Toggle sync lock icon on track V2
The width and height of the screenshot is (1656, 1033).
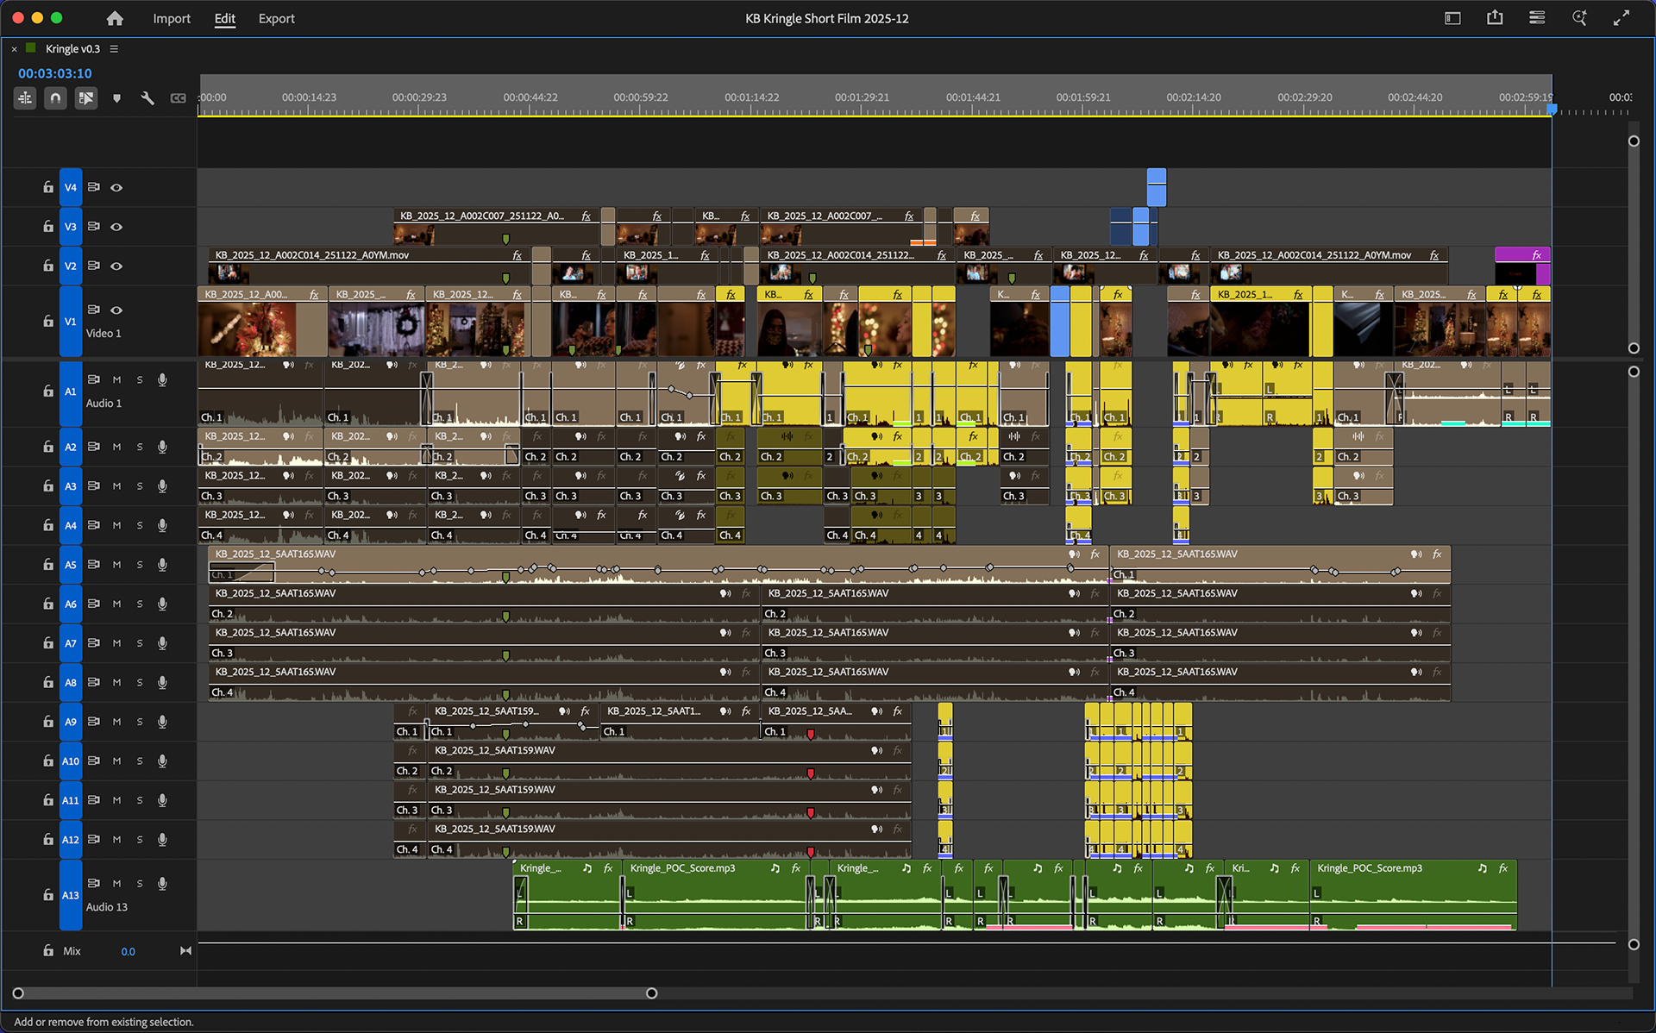(x=94, y=265)
